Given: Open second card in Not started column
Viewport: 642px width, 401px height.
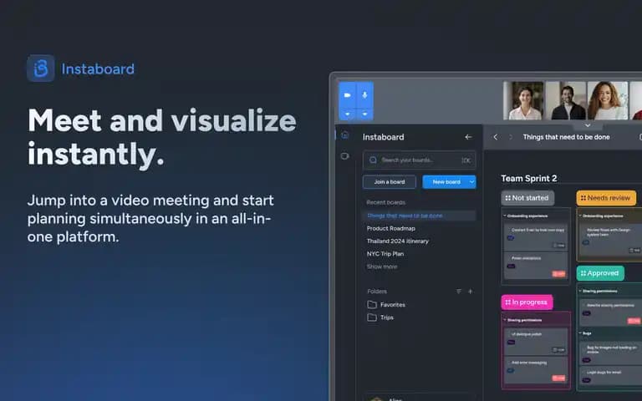Looking at the screenshot, I should point(536,266).
